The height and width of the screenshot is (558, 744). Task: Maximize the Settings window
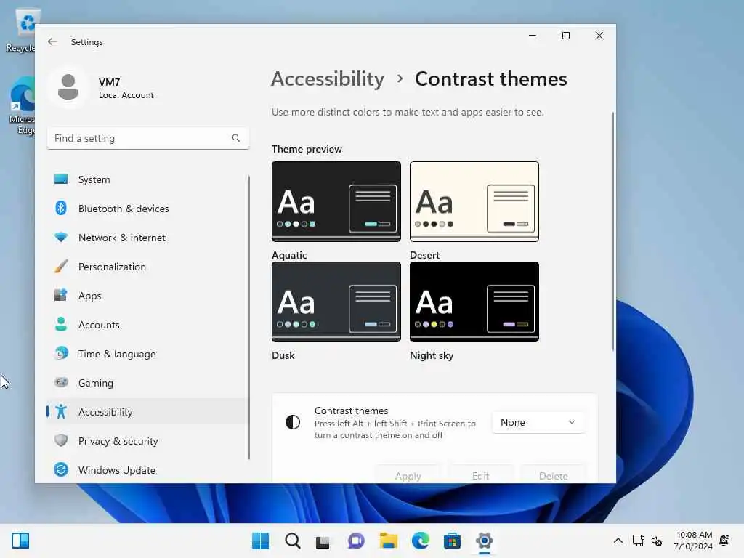[565, 36]
